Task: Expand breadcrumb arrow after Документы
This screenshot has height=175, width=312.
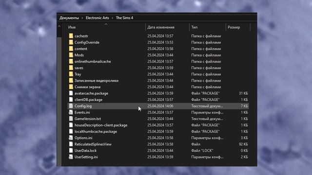Action: click(x=82, y=18)
